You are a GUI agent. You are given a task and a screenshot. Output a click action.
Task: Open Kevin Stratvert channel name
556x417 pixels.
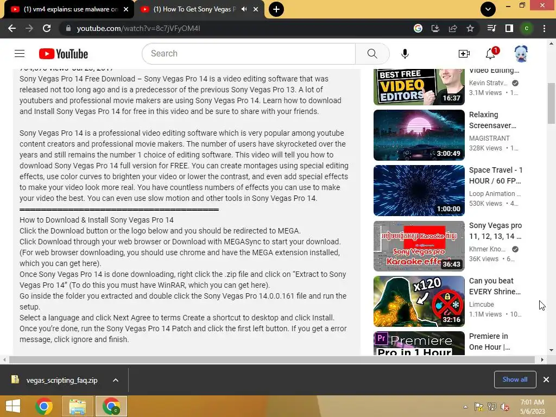[488, 83]
